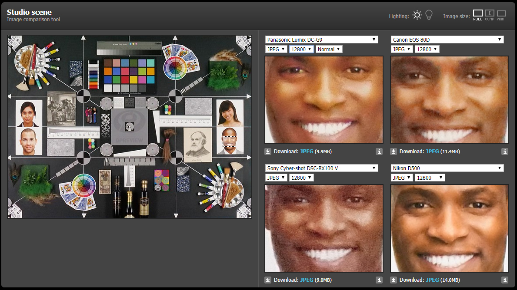Click the smiling woman portrait in scene
The width and height of the screenshot is (517, 290).
point(230,113)
